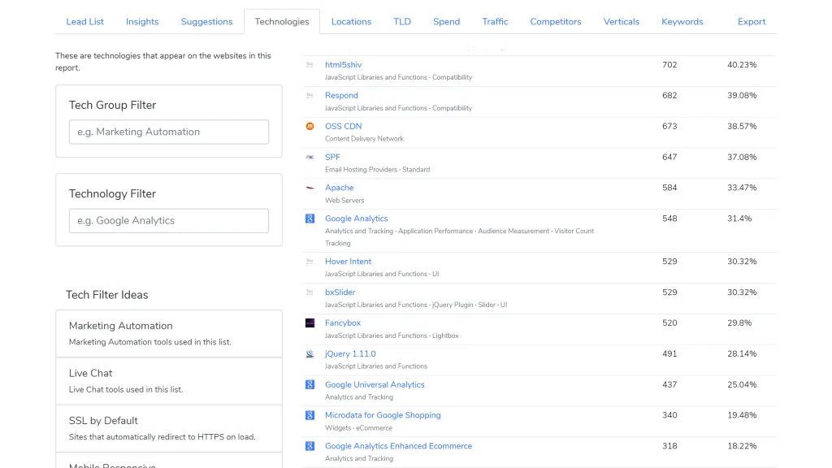Click the jQuery 1.11.0 row icon

click(x=310, y=354)
